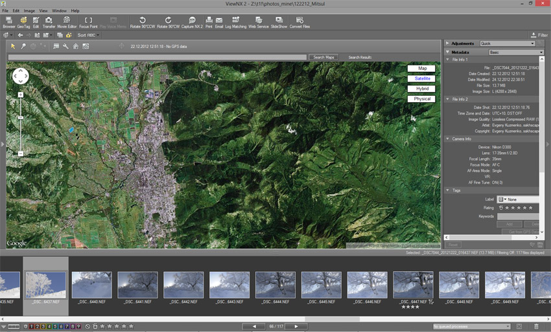Print the selected photo
Image resolution: width=551 pixels, height=332 pixels.
point(209,22)
